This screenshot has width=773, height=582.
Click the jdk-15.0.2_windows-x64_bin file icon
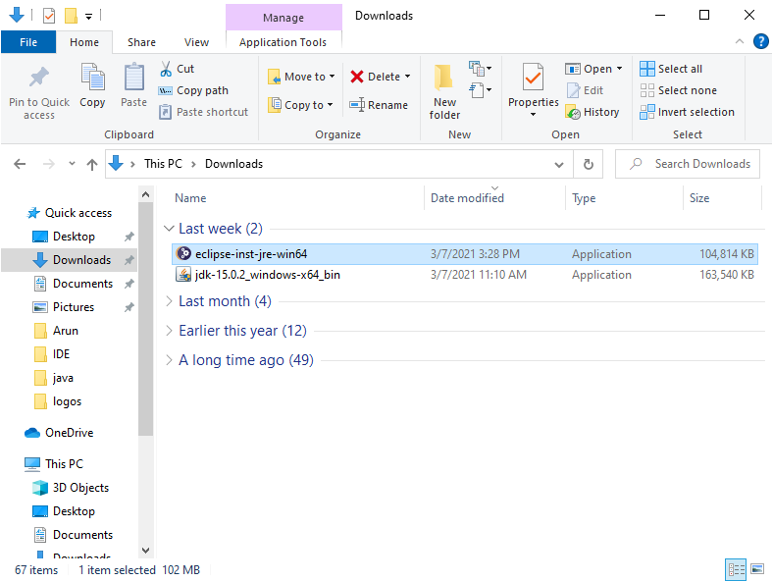pos(183,274)
